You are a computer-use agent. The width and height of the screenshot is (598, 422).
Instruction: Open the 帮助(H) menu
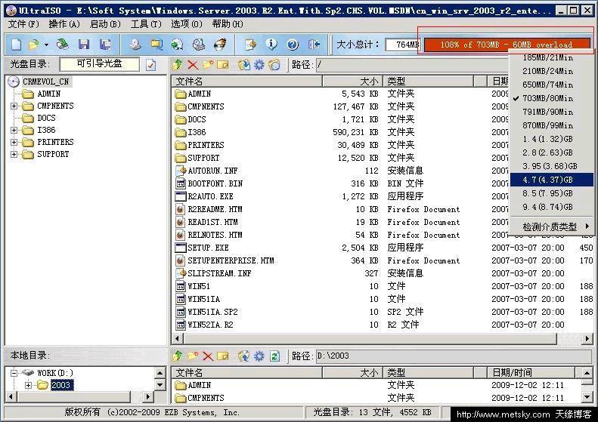228,24
